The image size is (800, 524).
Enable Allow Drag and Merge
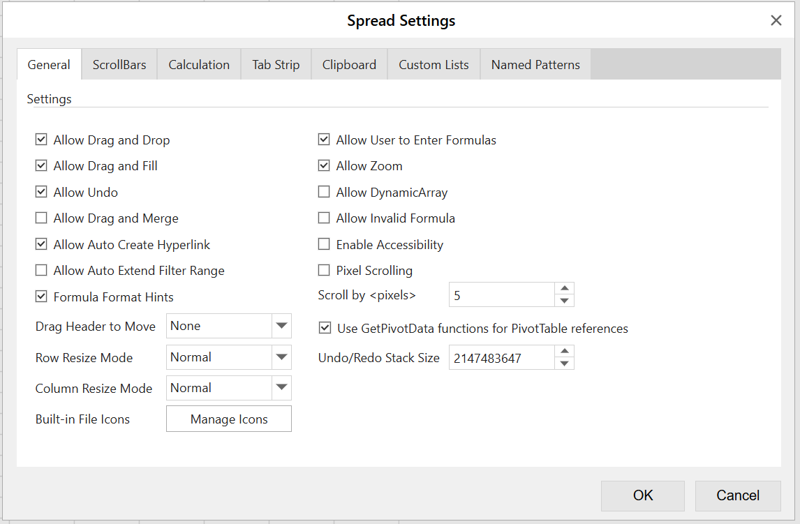pyautogui.click(x=41, y=218)
